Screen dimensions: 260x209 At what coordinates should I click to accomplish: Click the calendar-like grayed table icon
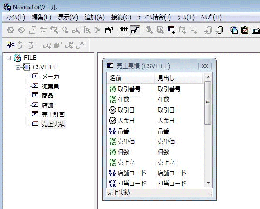32,31
